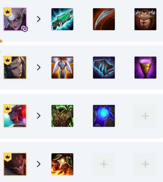Pick the claw-slashed dark cloak item
Viewport: 163px width, 182px height.
click(x=104, y=68)
